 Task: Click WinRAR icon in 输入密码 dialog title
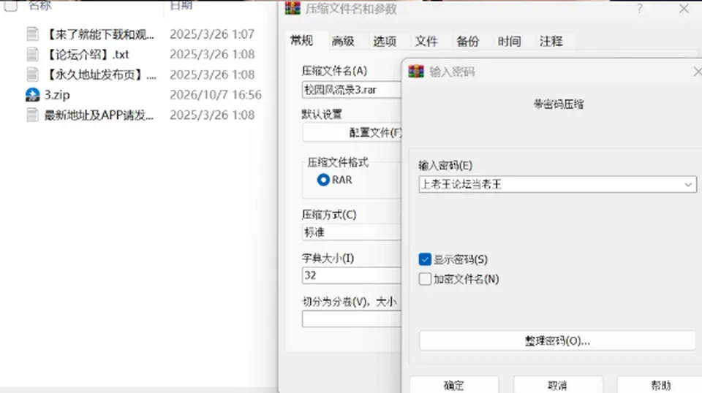416,71
